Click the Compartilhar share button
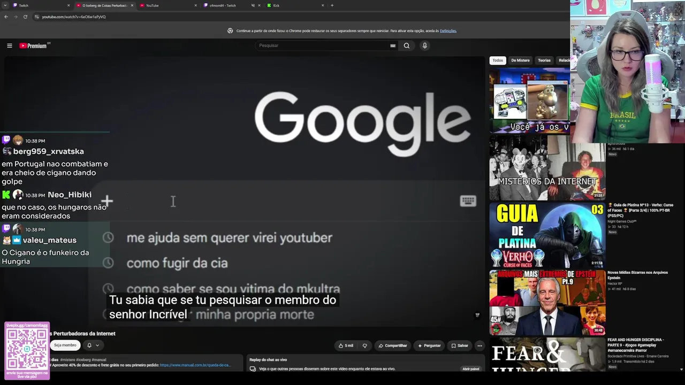 coord(393,345)
